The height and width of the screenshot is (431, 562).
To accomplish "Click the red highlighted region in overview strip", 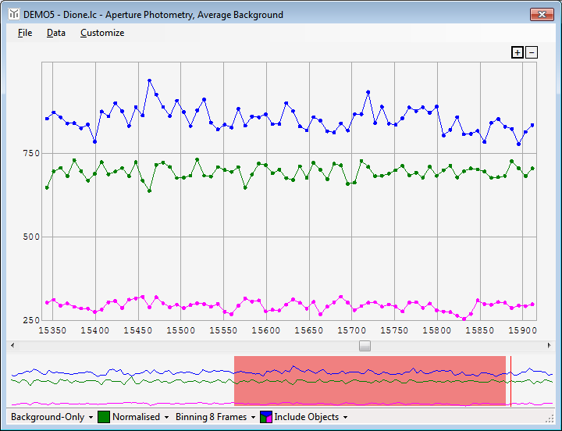I will click(370, 380).
